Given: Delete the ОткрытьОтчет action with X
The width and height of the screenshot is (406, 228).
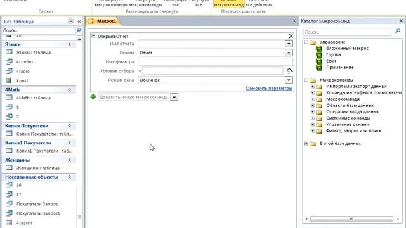Looking at the screenshot, I should pyautogui.click(x=291, y=36).
